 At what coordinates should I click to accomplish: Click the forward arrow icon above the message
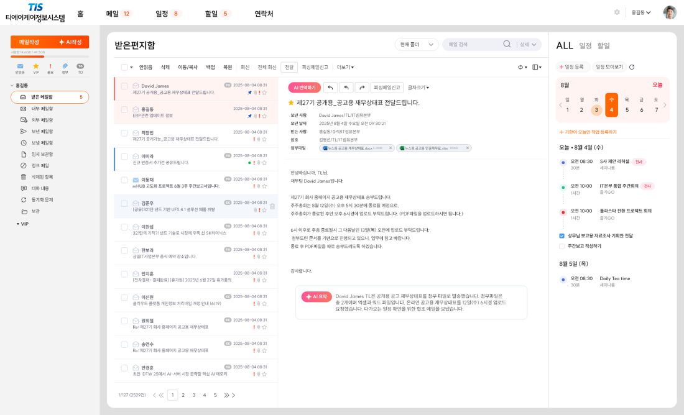(x=361, y=88)
